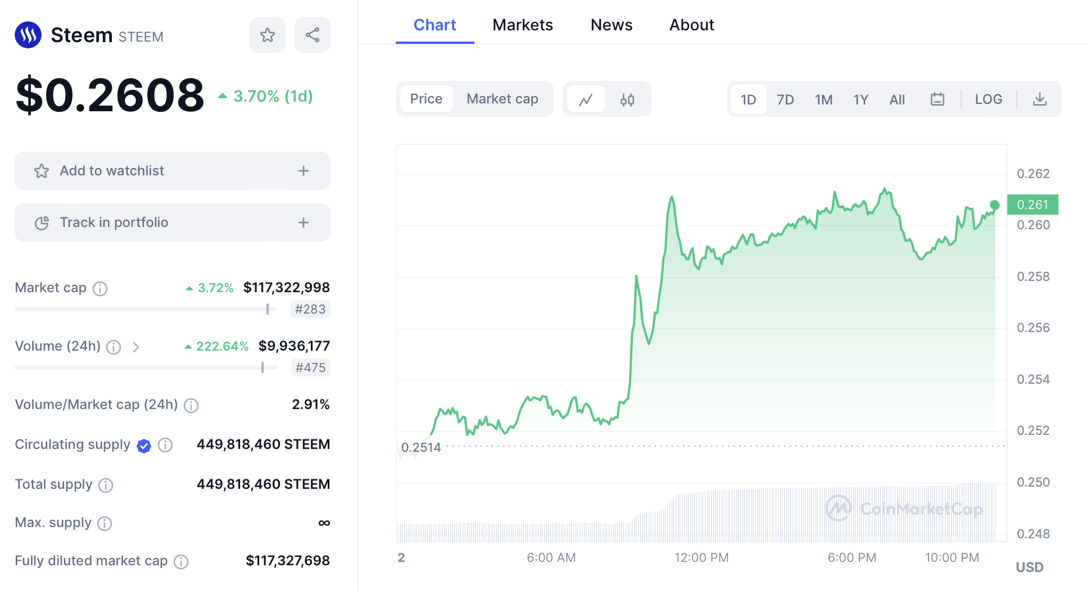The image size is (1086, 590).
Task: Open the News tab
Action: (611, 25)
